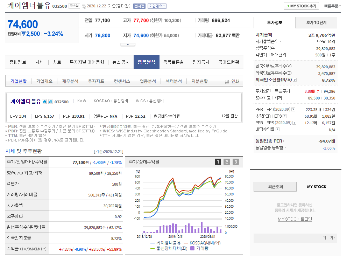347x256 pixels.
Task: Click the MY STOCK 추가 button
Action: 301,6
